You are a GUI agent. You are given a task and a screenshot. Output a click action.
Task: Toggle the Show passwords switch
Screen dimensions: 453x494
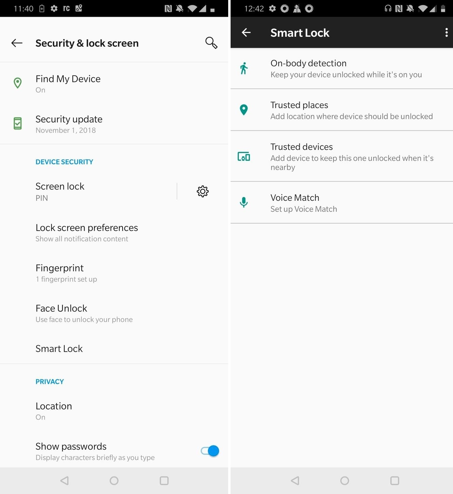coord(210,451)
